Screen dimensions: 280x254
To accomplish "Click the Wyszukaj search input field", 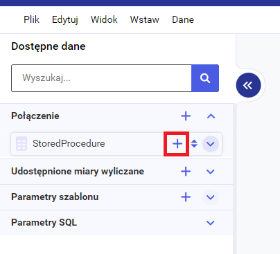I will [101, 78].
